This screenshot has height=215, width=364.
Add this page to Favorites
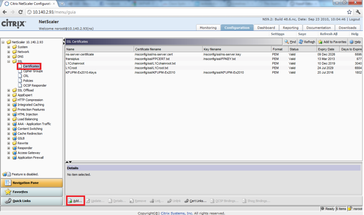click(332, 42)
